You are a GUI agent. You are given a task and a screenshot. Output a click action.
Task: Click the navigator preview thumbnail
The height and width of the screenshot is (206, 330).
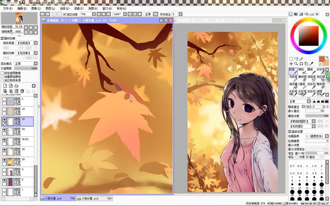click(19, 18)
